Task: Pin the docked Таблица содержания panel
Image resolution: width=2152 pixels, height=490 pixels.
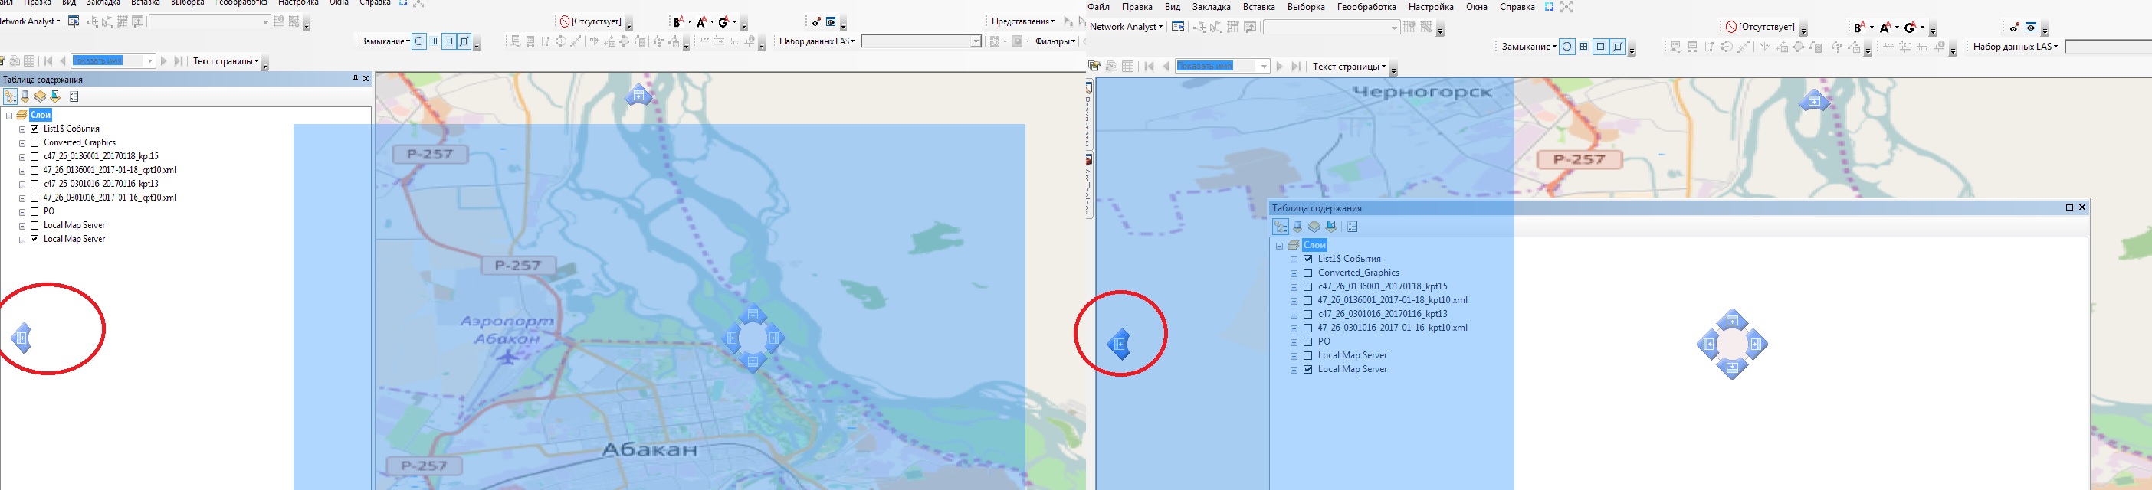Action: 355,78
